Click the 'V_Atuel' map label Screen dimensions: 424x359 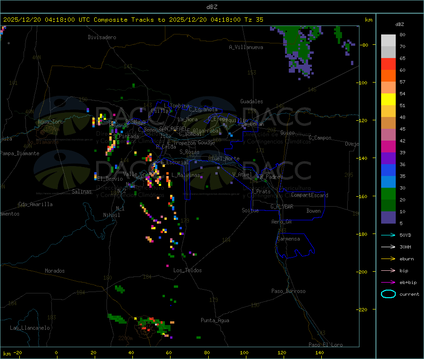tap(242, 175)
